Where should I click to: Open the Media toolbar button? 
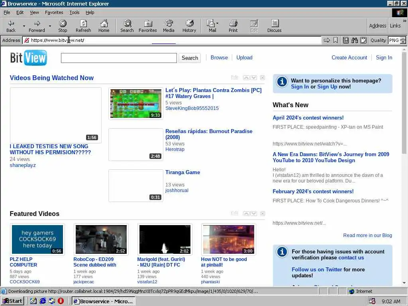coord(169,26)
